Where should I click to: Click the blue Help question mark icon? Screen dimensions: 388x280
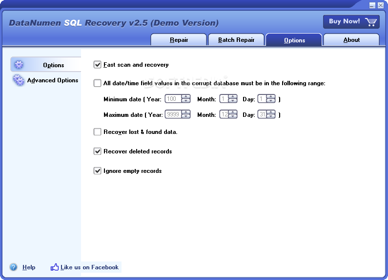13,267
